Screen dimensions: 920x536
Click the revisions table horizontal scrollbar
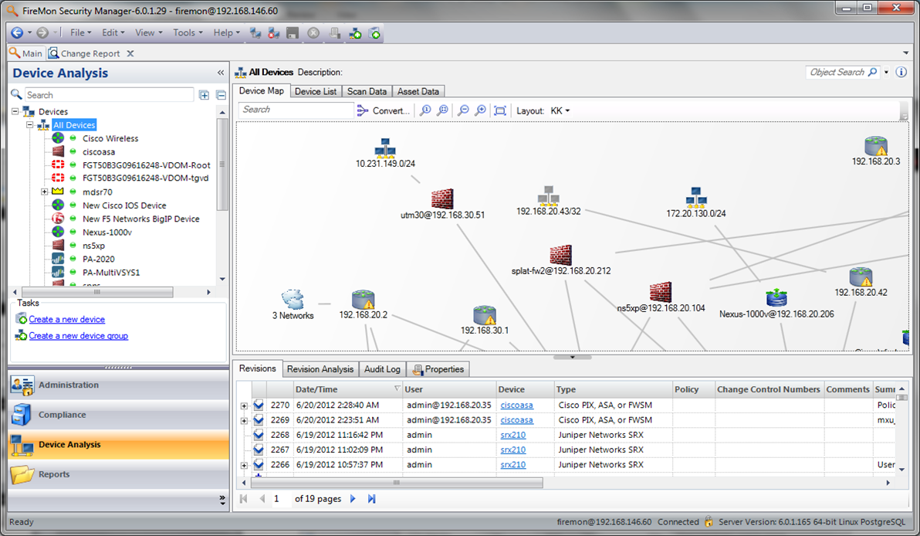(397, 483)
